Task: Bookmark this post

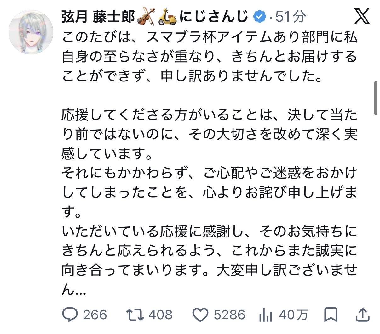Action: [x=331, y=315]
